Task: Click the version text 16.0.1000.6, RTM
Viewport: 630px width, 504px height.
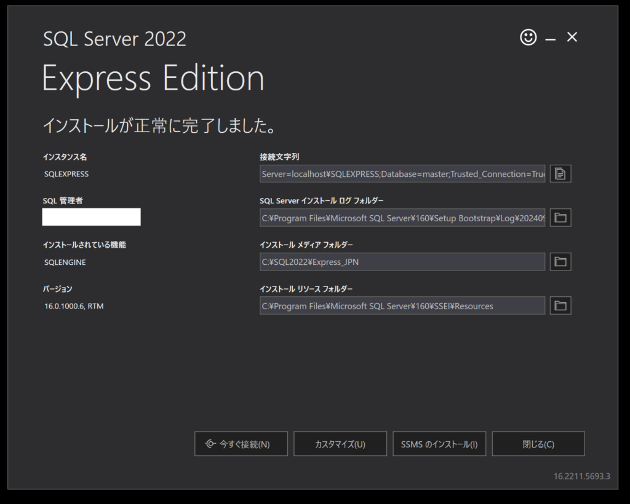Action: point(74,306)
